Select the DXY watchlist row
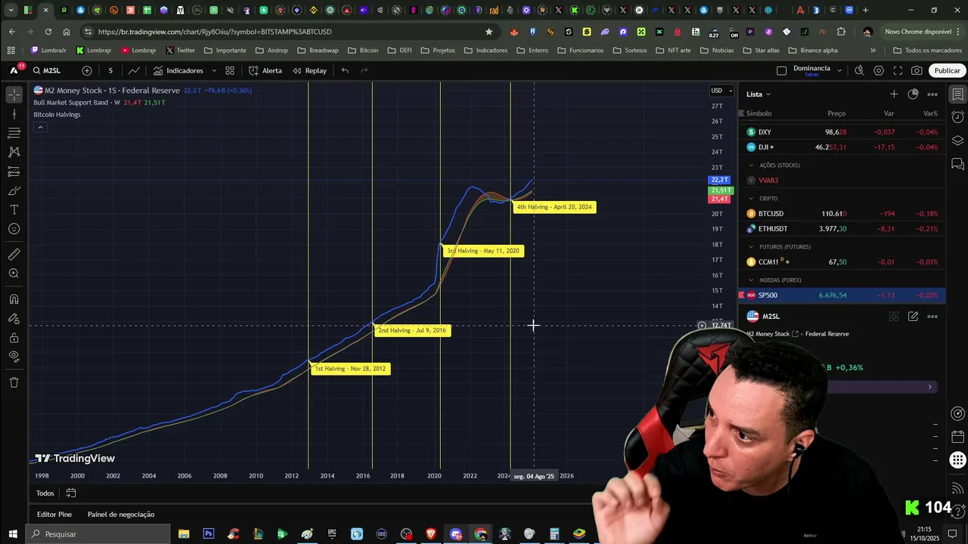 [x=842, y=132]
